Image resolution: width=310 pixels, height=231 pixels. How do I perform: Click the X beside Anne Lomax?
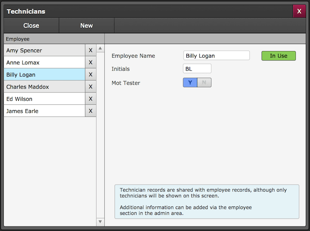90,62
